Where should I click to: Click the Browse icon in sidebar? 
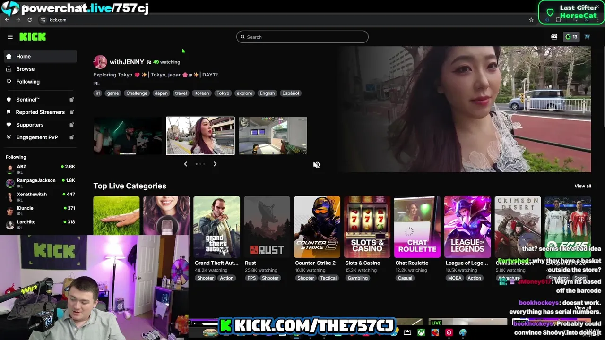(9, 69)
